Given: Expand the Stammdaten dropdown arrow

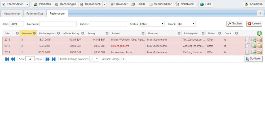Looking at the screenshot, I should point(27,4).
